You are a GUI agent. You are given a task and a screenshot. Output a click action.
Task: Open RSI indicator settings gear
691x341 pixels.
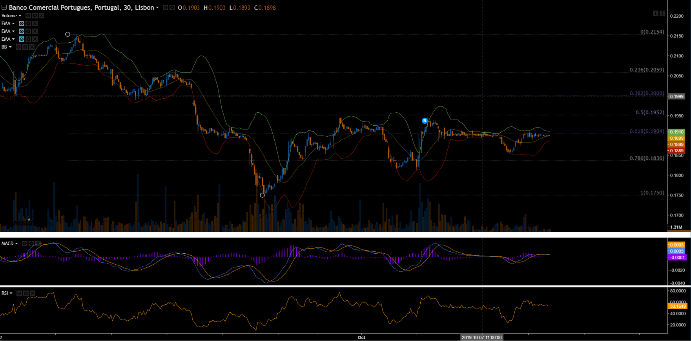26,293
